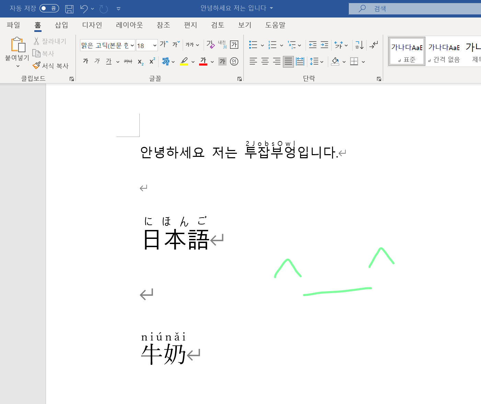Viewport: 481px width, 404px height.
Task: Sort paragraph text icon
Action: tap(359, 45)
